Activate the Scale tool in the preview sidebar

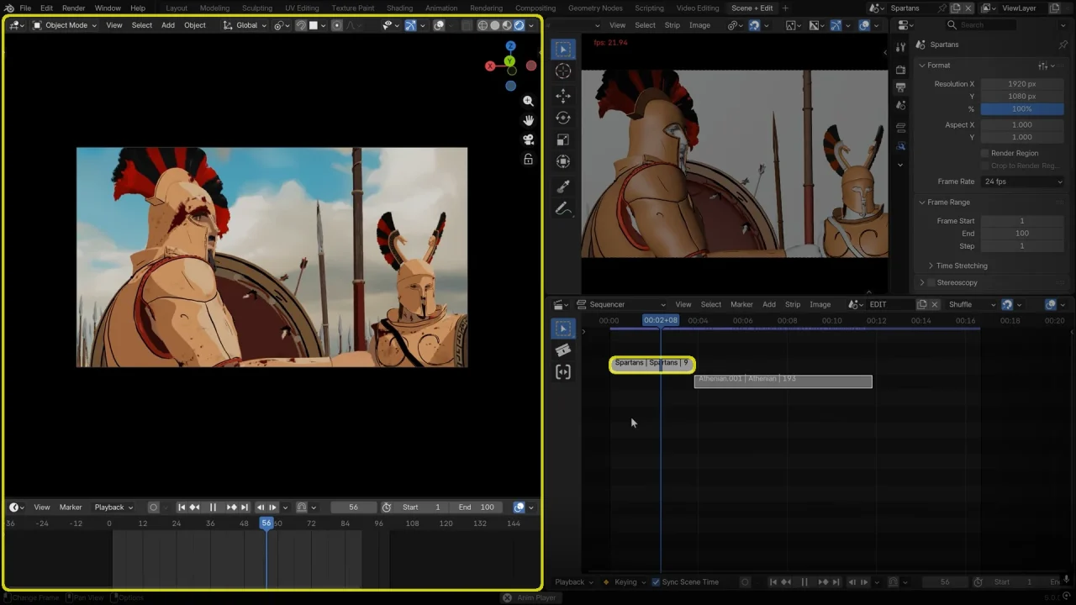[563, 139]
